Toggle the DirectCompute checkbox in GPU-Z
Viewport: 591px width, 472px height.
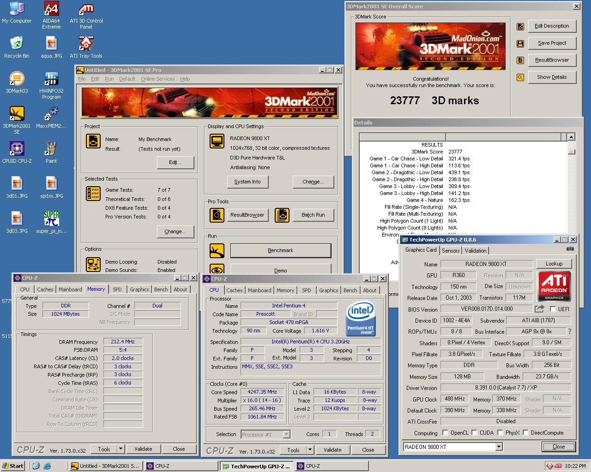point(525,433)
